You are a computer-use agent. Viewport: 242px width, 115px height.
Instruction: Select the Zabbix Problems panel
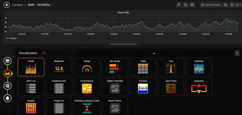115,87
